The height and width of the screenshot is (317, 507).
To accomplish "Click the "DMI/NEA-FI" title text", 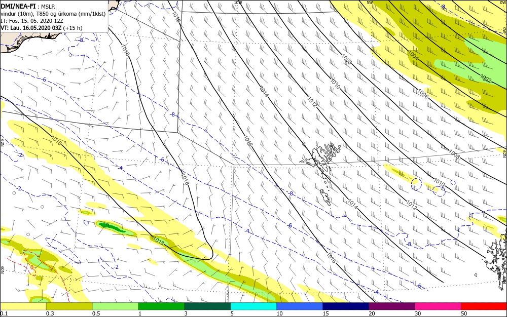I will [x=18, y=6].
